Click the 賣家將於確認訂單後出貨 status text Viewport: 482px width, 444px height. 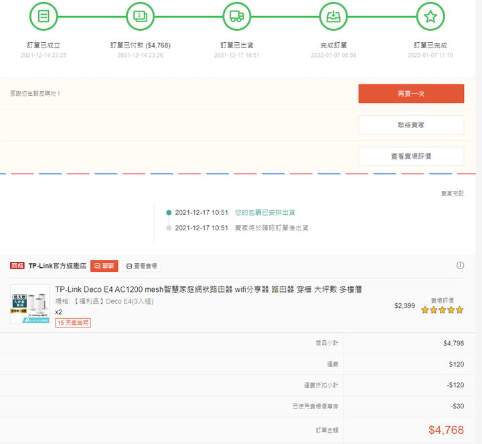point(272,228)
